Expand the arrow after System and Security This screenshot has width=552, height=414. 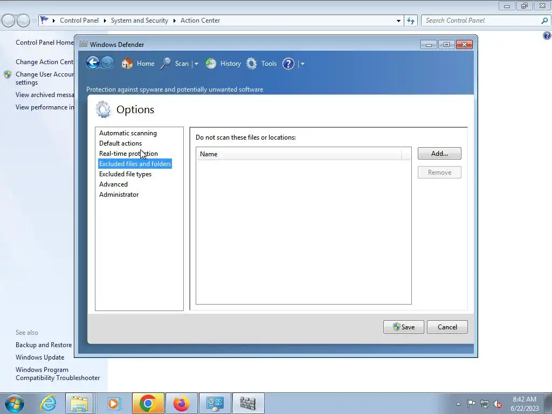pos(174,21)
